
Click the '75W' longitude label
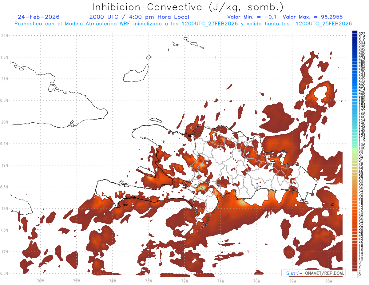(x=77, y=280)
